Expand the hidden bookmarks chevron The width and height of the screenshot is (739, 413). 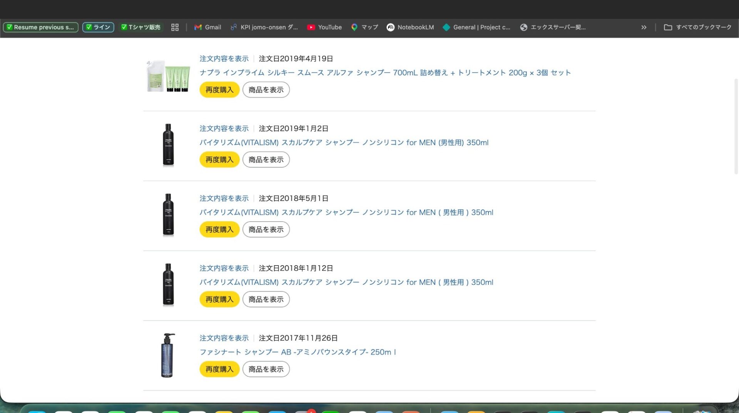click(x=644, y=27)
